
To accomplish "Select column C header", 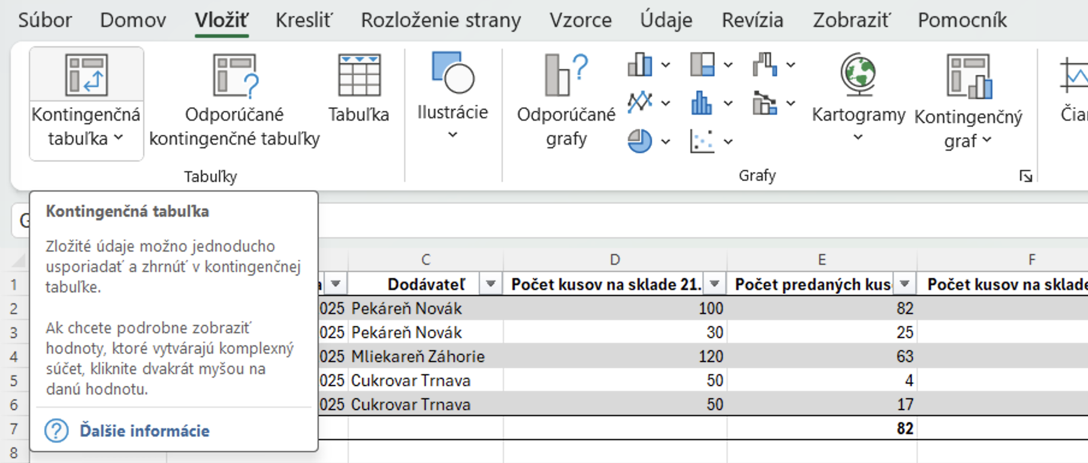I will point(426,259).
